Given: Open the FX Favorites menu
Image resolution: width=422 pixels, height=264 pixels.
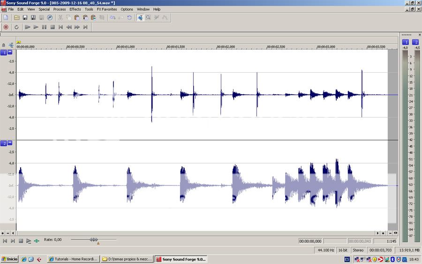Looking at the screenshot, I should [107, 9].
